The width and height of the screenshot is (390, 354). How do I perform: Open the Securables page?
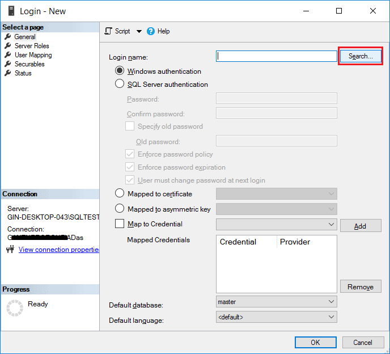[29, 64]
